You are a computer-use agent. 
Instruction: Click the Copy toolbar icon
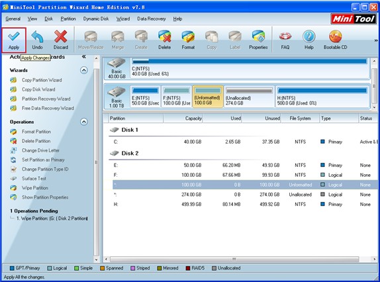click(x=212, y=40)
